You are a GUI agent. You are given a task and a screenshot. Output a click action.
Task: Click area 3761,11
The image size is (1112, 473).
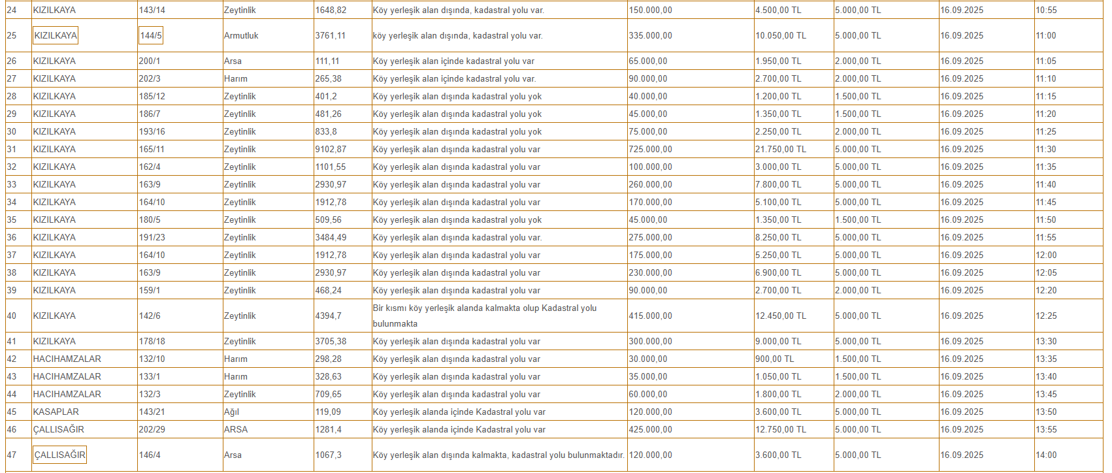point(331,35)
